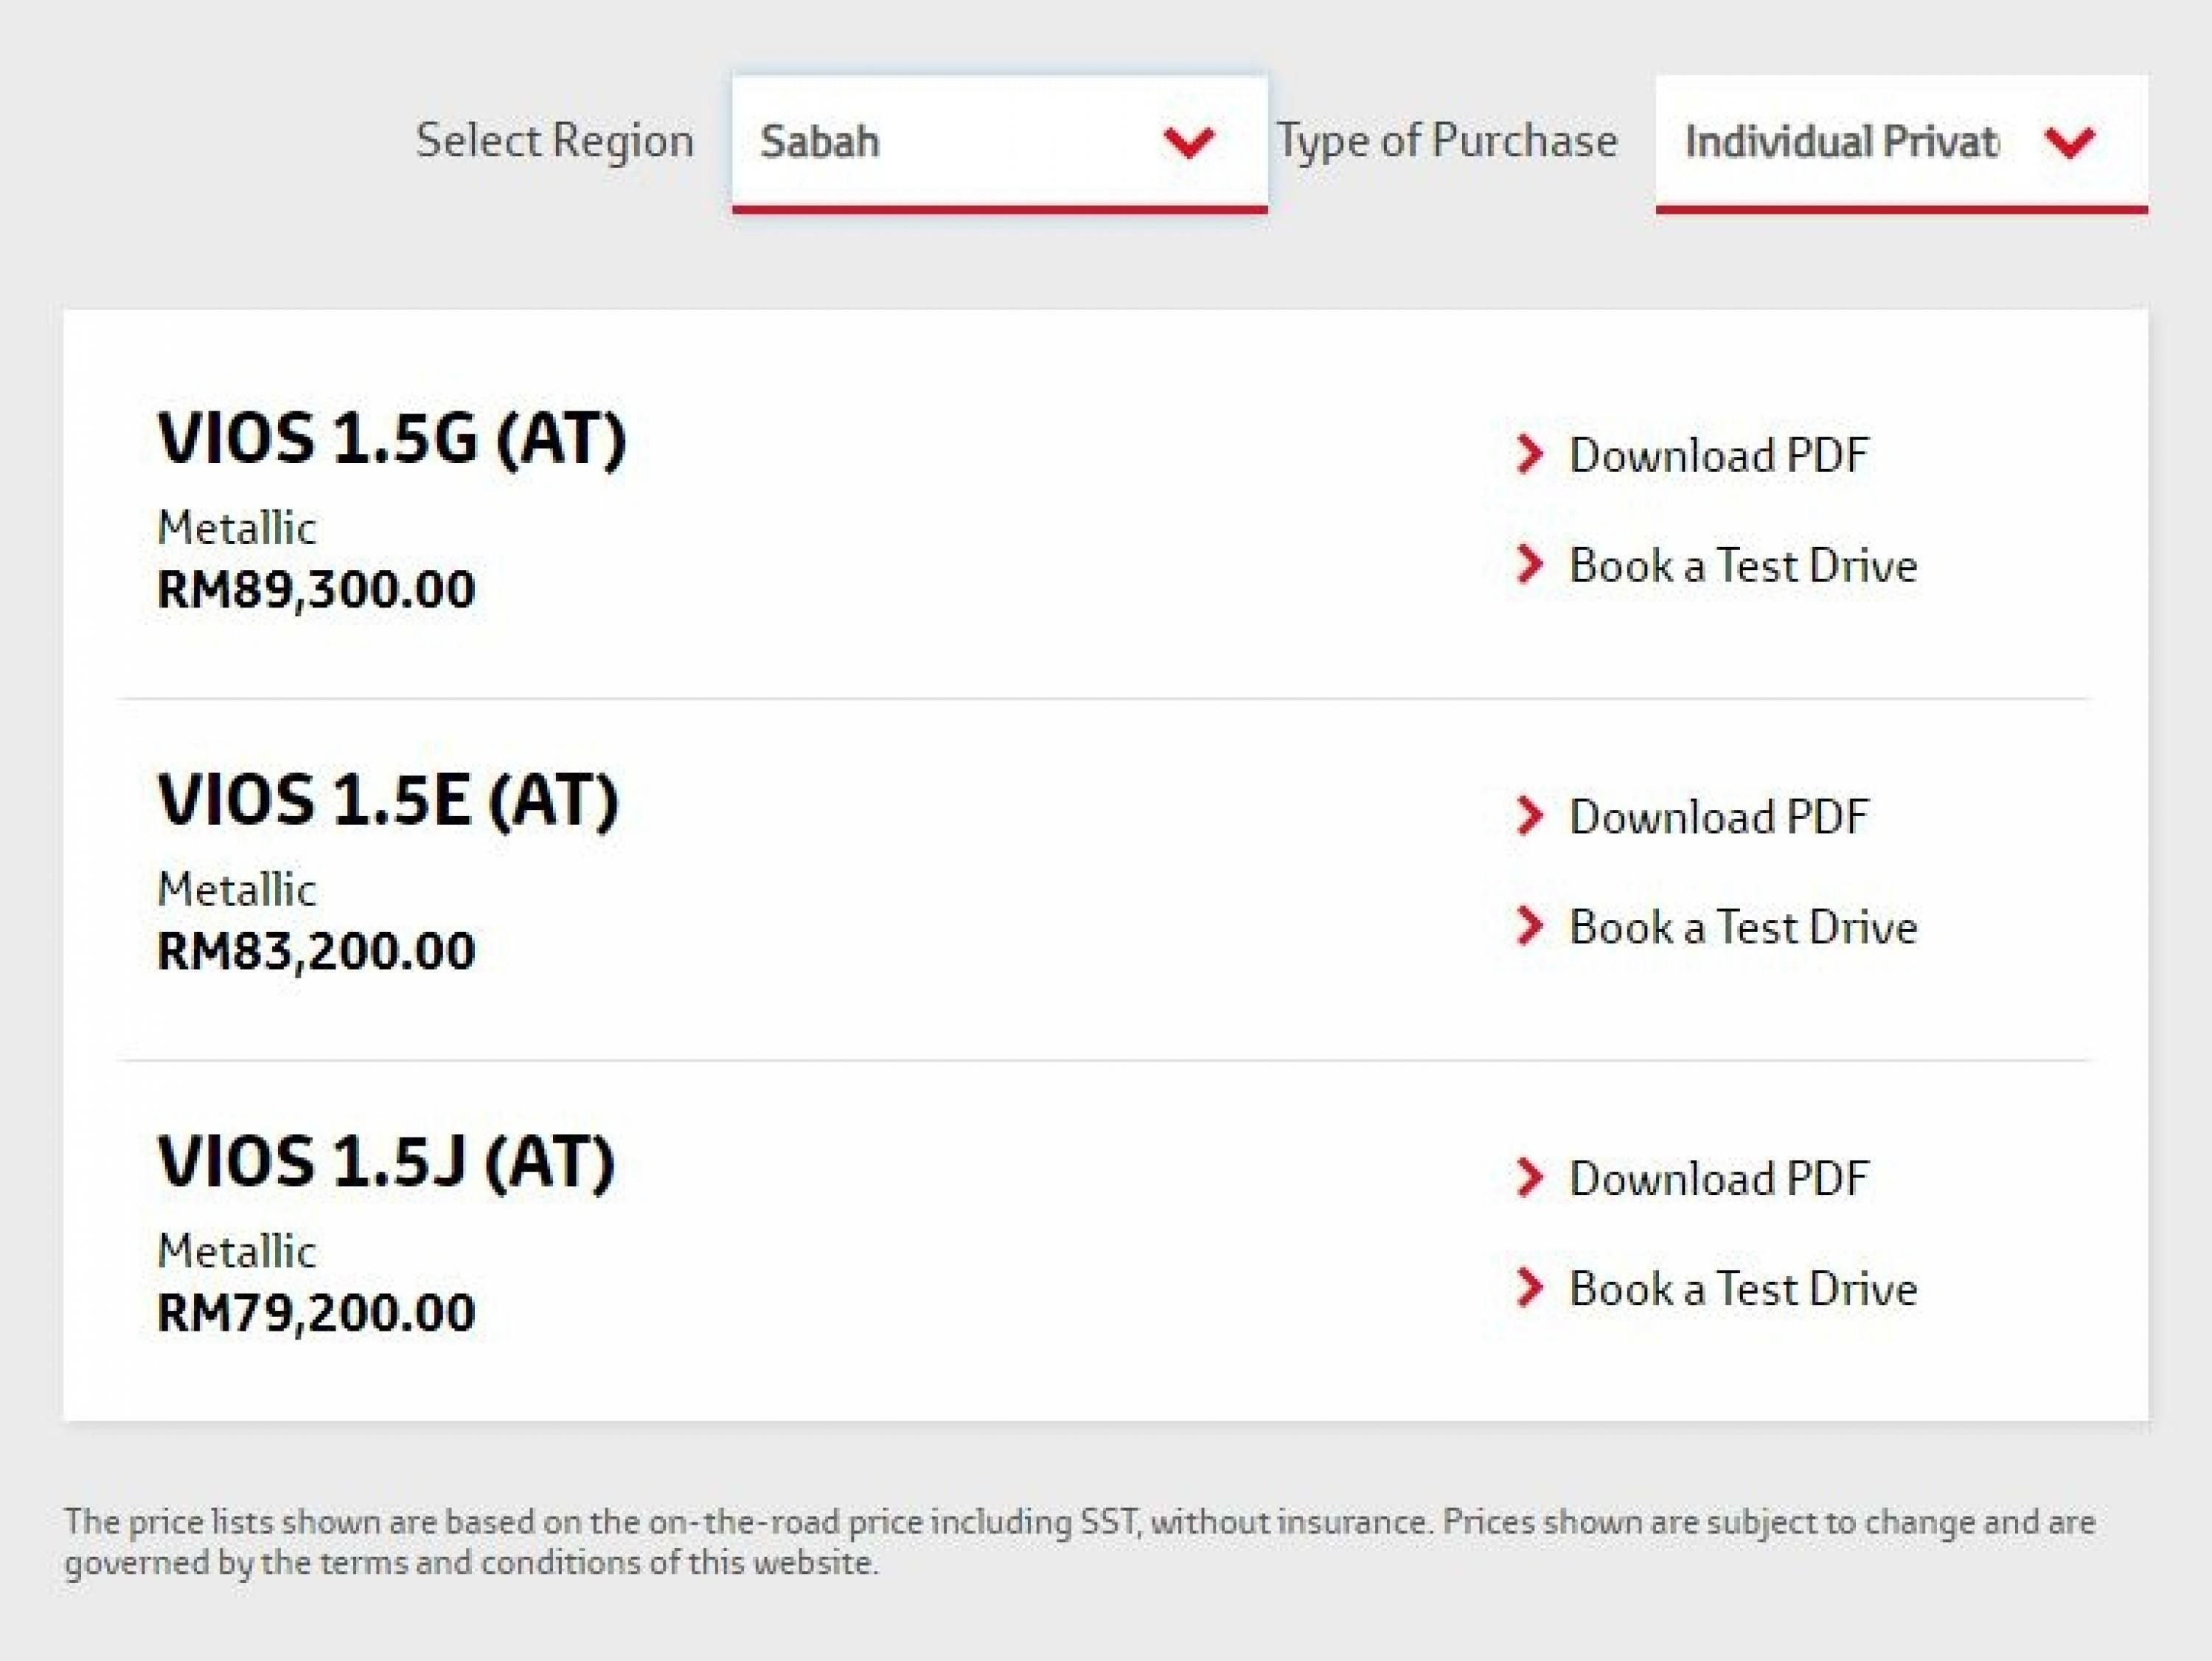Click the price RM89,300.00

pyautogui.click(x=316, y=590)
